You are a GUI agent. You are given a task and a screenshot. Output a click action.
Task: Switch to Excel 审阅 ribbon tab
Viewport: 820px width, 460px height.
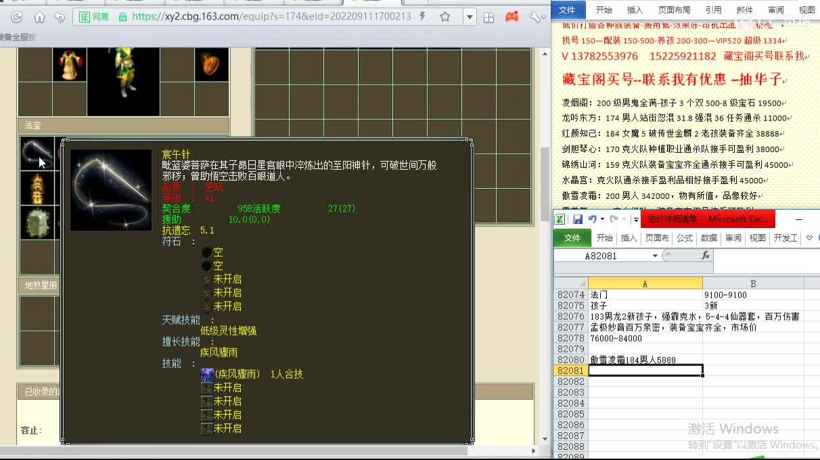[733, 238]
